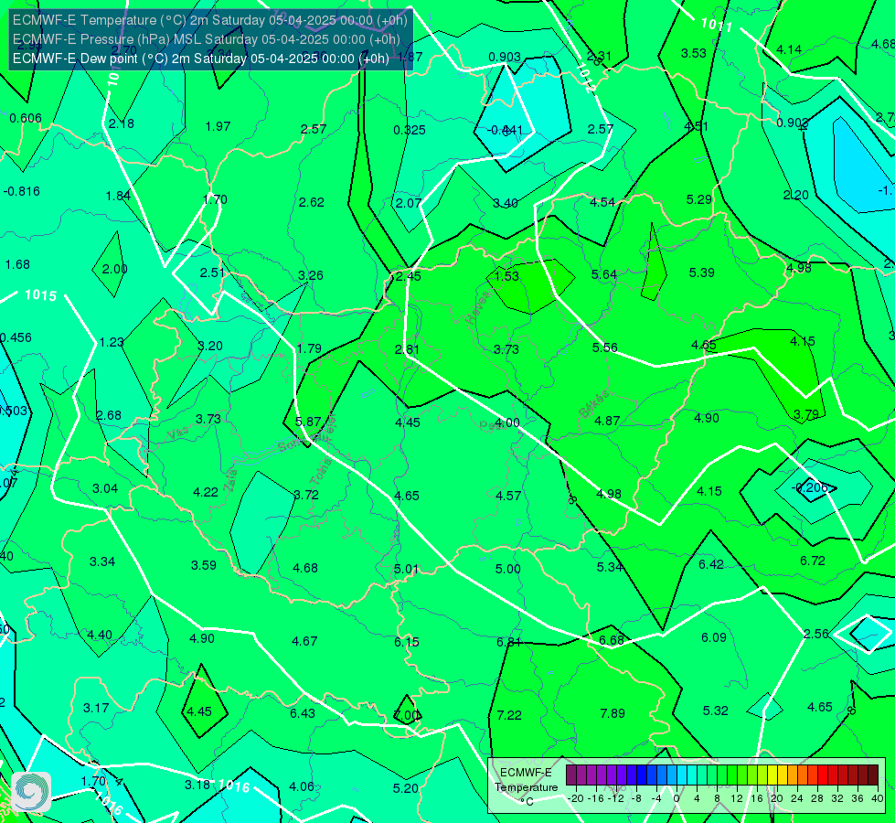Click the dew point value 3.26

click(311, 275)
